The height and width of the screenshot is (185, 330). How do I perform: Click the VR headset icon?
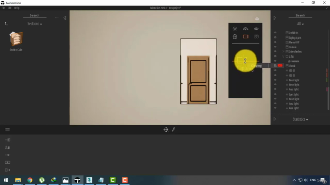tap(256, 36)
